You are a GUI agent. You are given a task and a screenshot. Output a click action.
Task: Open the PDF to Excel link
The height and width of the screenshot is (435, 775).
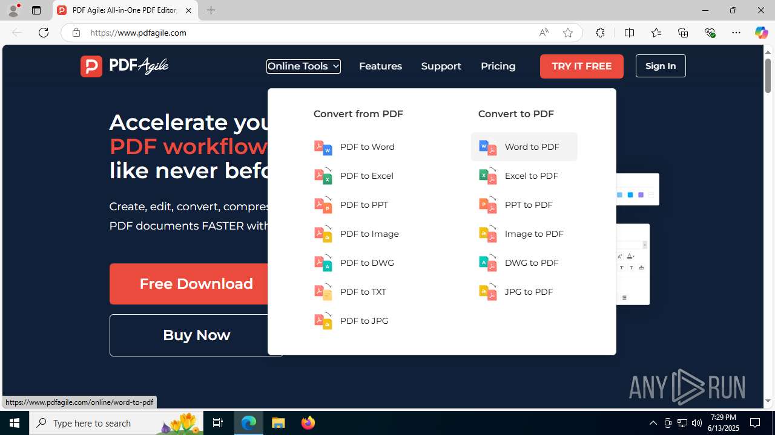coord(366,176)
